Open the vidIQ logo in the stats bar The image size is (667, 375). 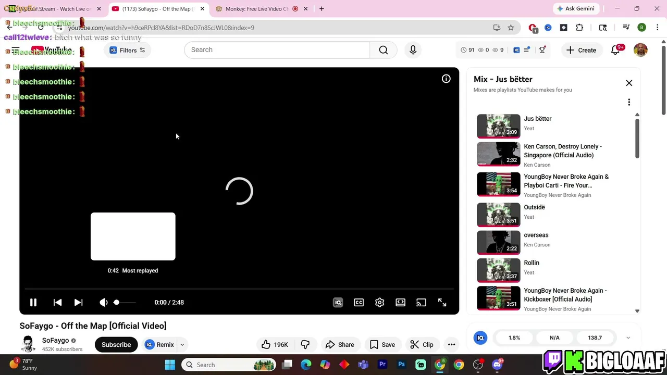[x=480, y=337]
